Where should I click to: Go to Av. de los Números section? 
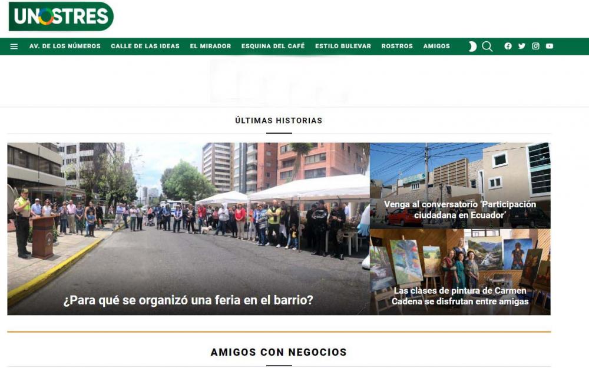point(65,47)
